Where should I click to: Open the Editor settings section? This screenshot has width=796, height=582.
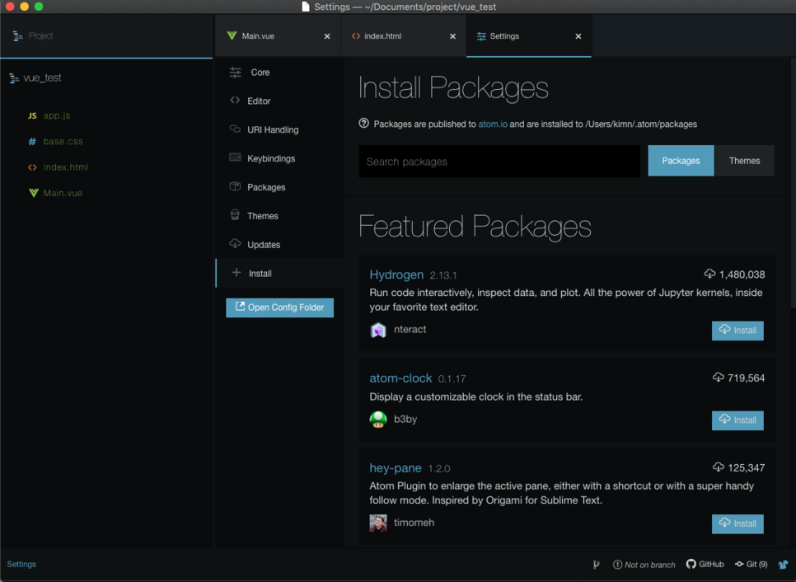tap(280, 101)
